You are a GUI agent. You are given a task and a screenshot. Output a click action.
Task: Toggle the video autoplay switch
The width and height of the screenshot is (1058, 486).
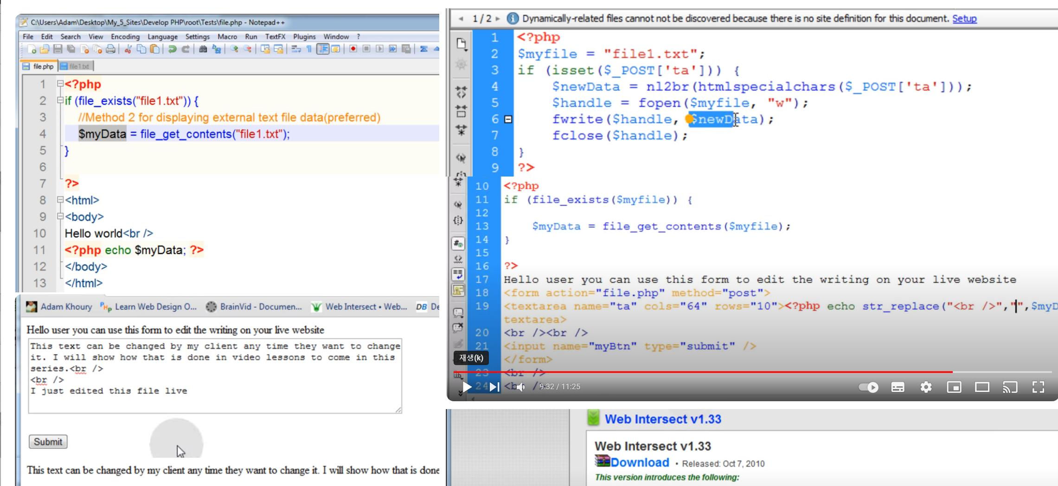[x=868, y=387]
